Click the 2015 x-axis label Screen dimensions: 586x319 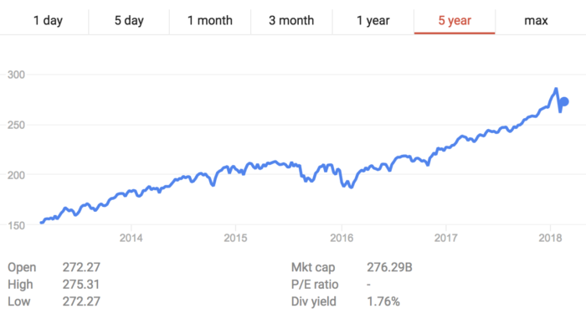pyautogui.click(x=235, y=238)
